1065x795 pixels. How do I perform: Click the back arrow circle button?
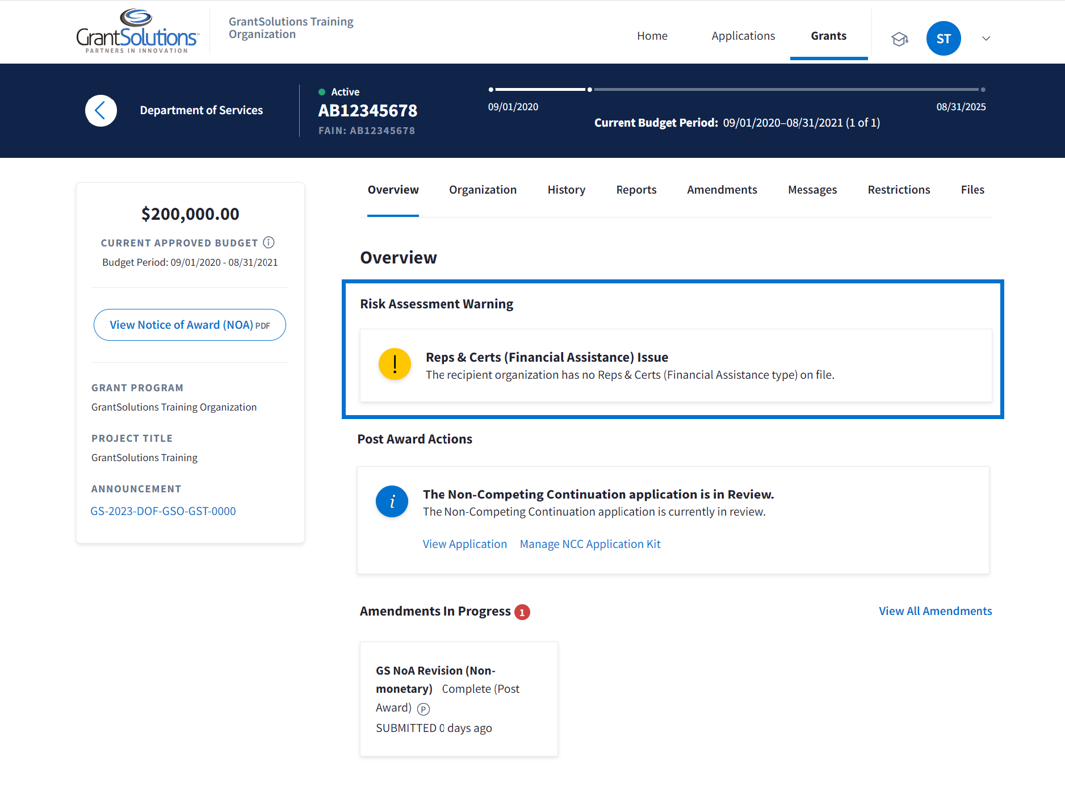pos(101,111)
